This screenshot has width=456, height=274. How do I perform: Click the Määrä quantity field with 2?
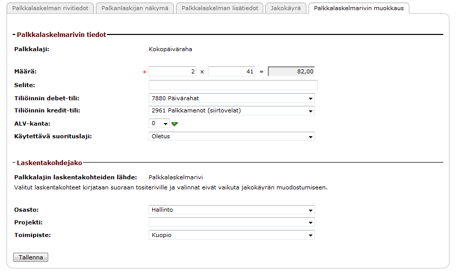pos(172,72)
